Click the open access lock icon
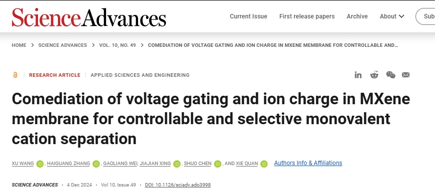 tap(15, 75)
